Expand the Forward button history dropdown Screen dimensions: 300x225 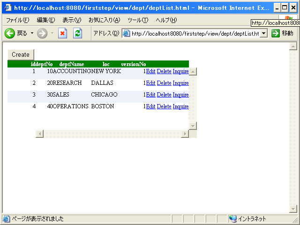52,33
